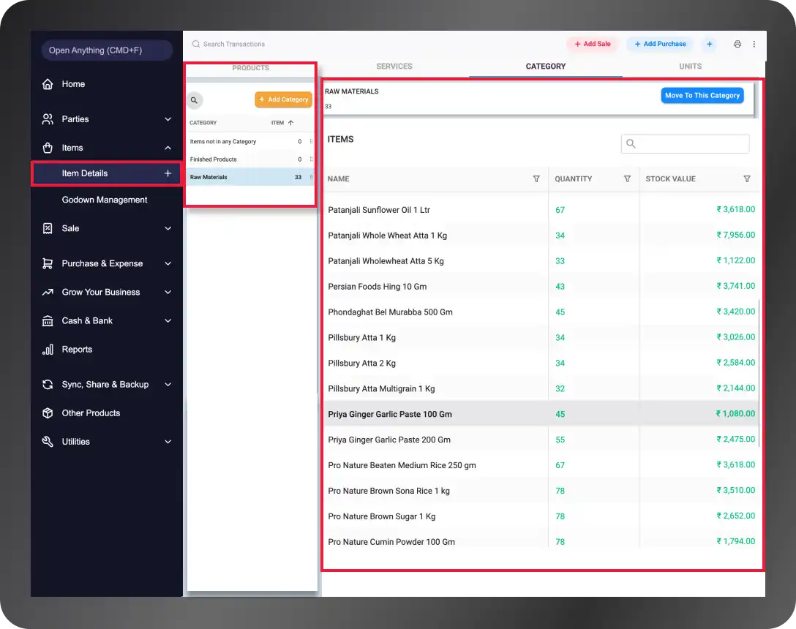This screenshot has width=796, height=629.
Task: Click the Sale receipt icon
Action: point(48,228)
